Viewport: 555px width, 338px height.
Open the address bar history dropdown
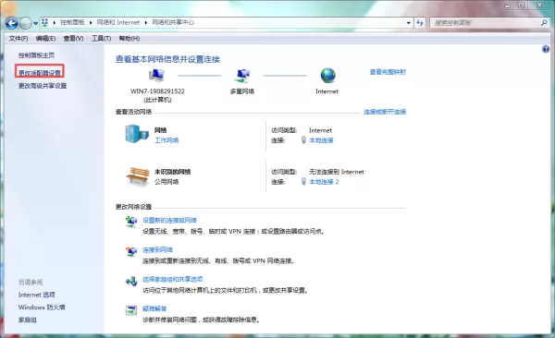coord(409,23)
